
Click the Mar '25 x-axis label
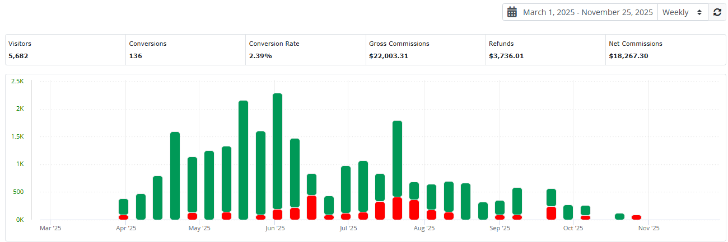coord(50,228)
